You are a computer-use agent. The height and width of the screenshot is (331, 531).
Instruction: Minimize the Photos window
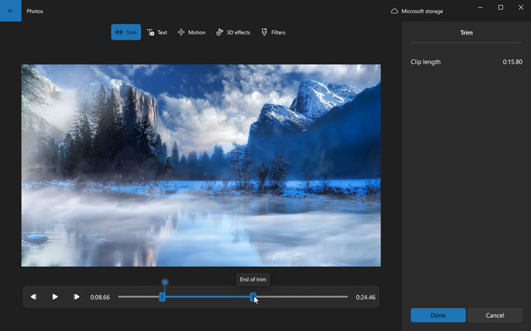coord(480,7)
